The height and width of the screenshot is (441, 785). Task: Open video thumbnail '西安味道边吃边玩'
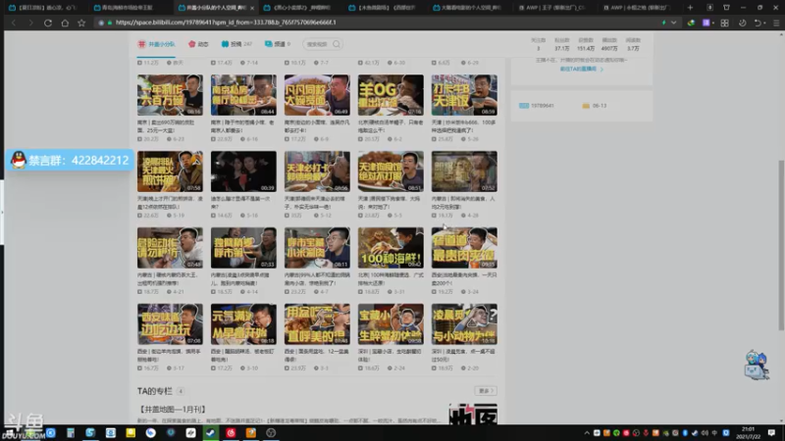tap(170, 324)
